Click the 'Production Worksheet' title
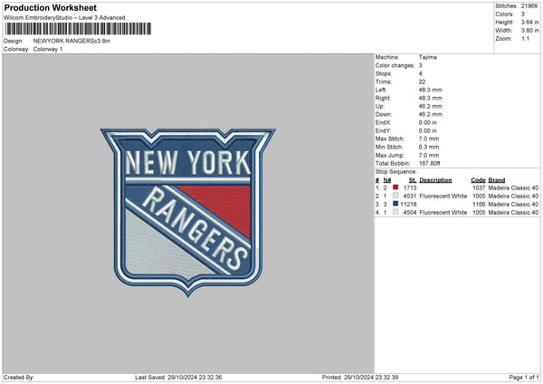Viewport: 543px width, 384px height. [x=50, y=7]
